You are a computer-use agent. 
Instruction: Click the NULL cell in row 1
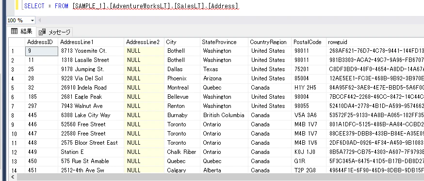pos(144,51)
